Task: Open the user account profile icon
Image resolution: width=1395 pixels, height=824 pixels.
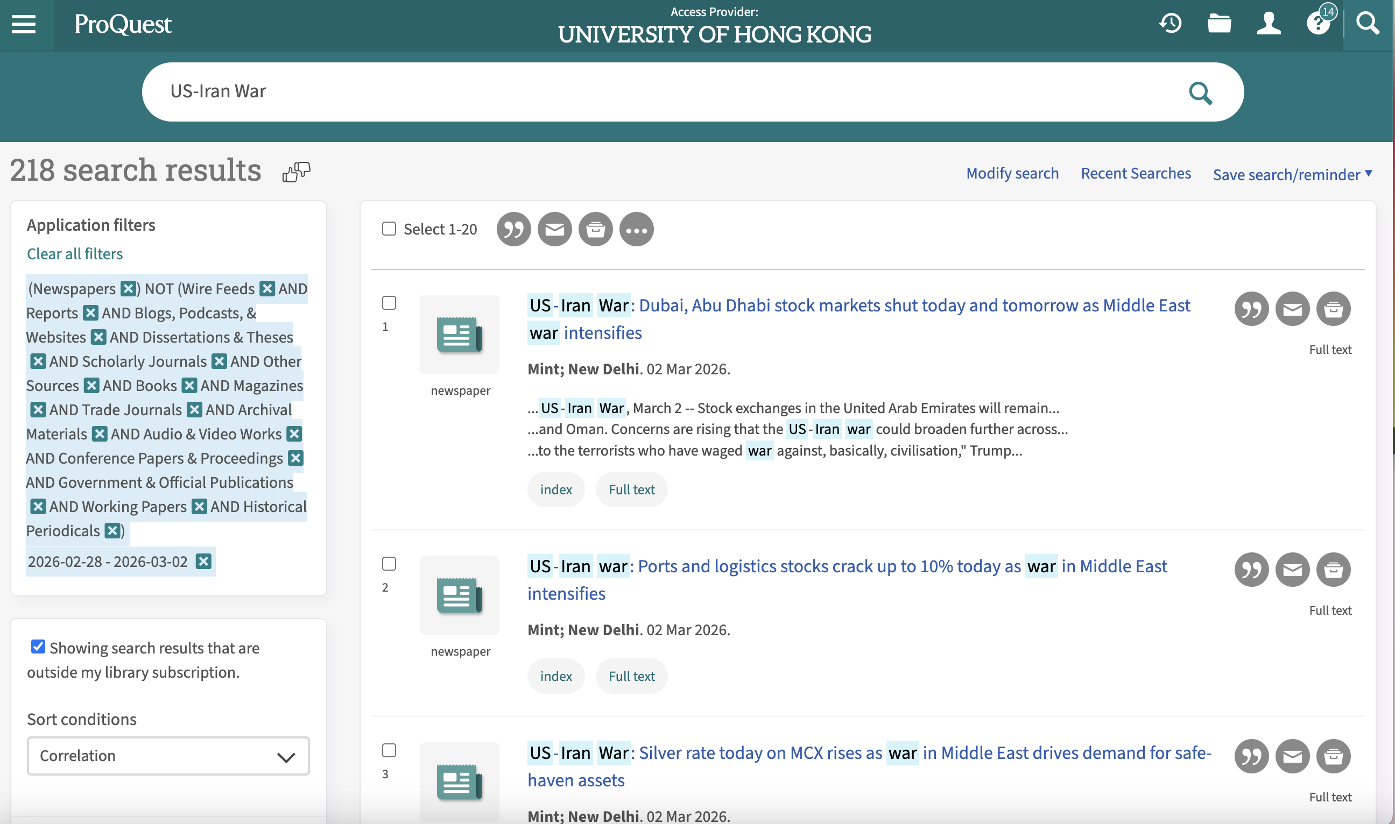Action: pyautogui.click(x=1269, y=23)
